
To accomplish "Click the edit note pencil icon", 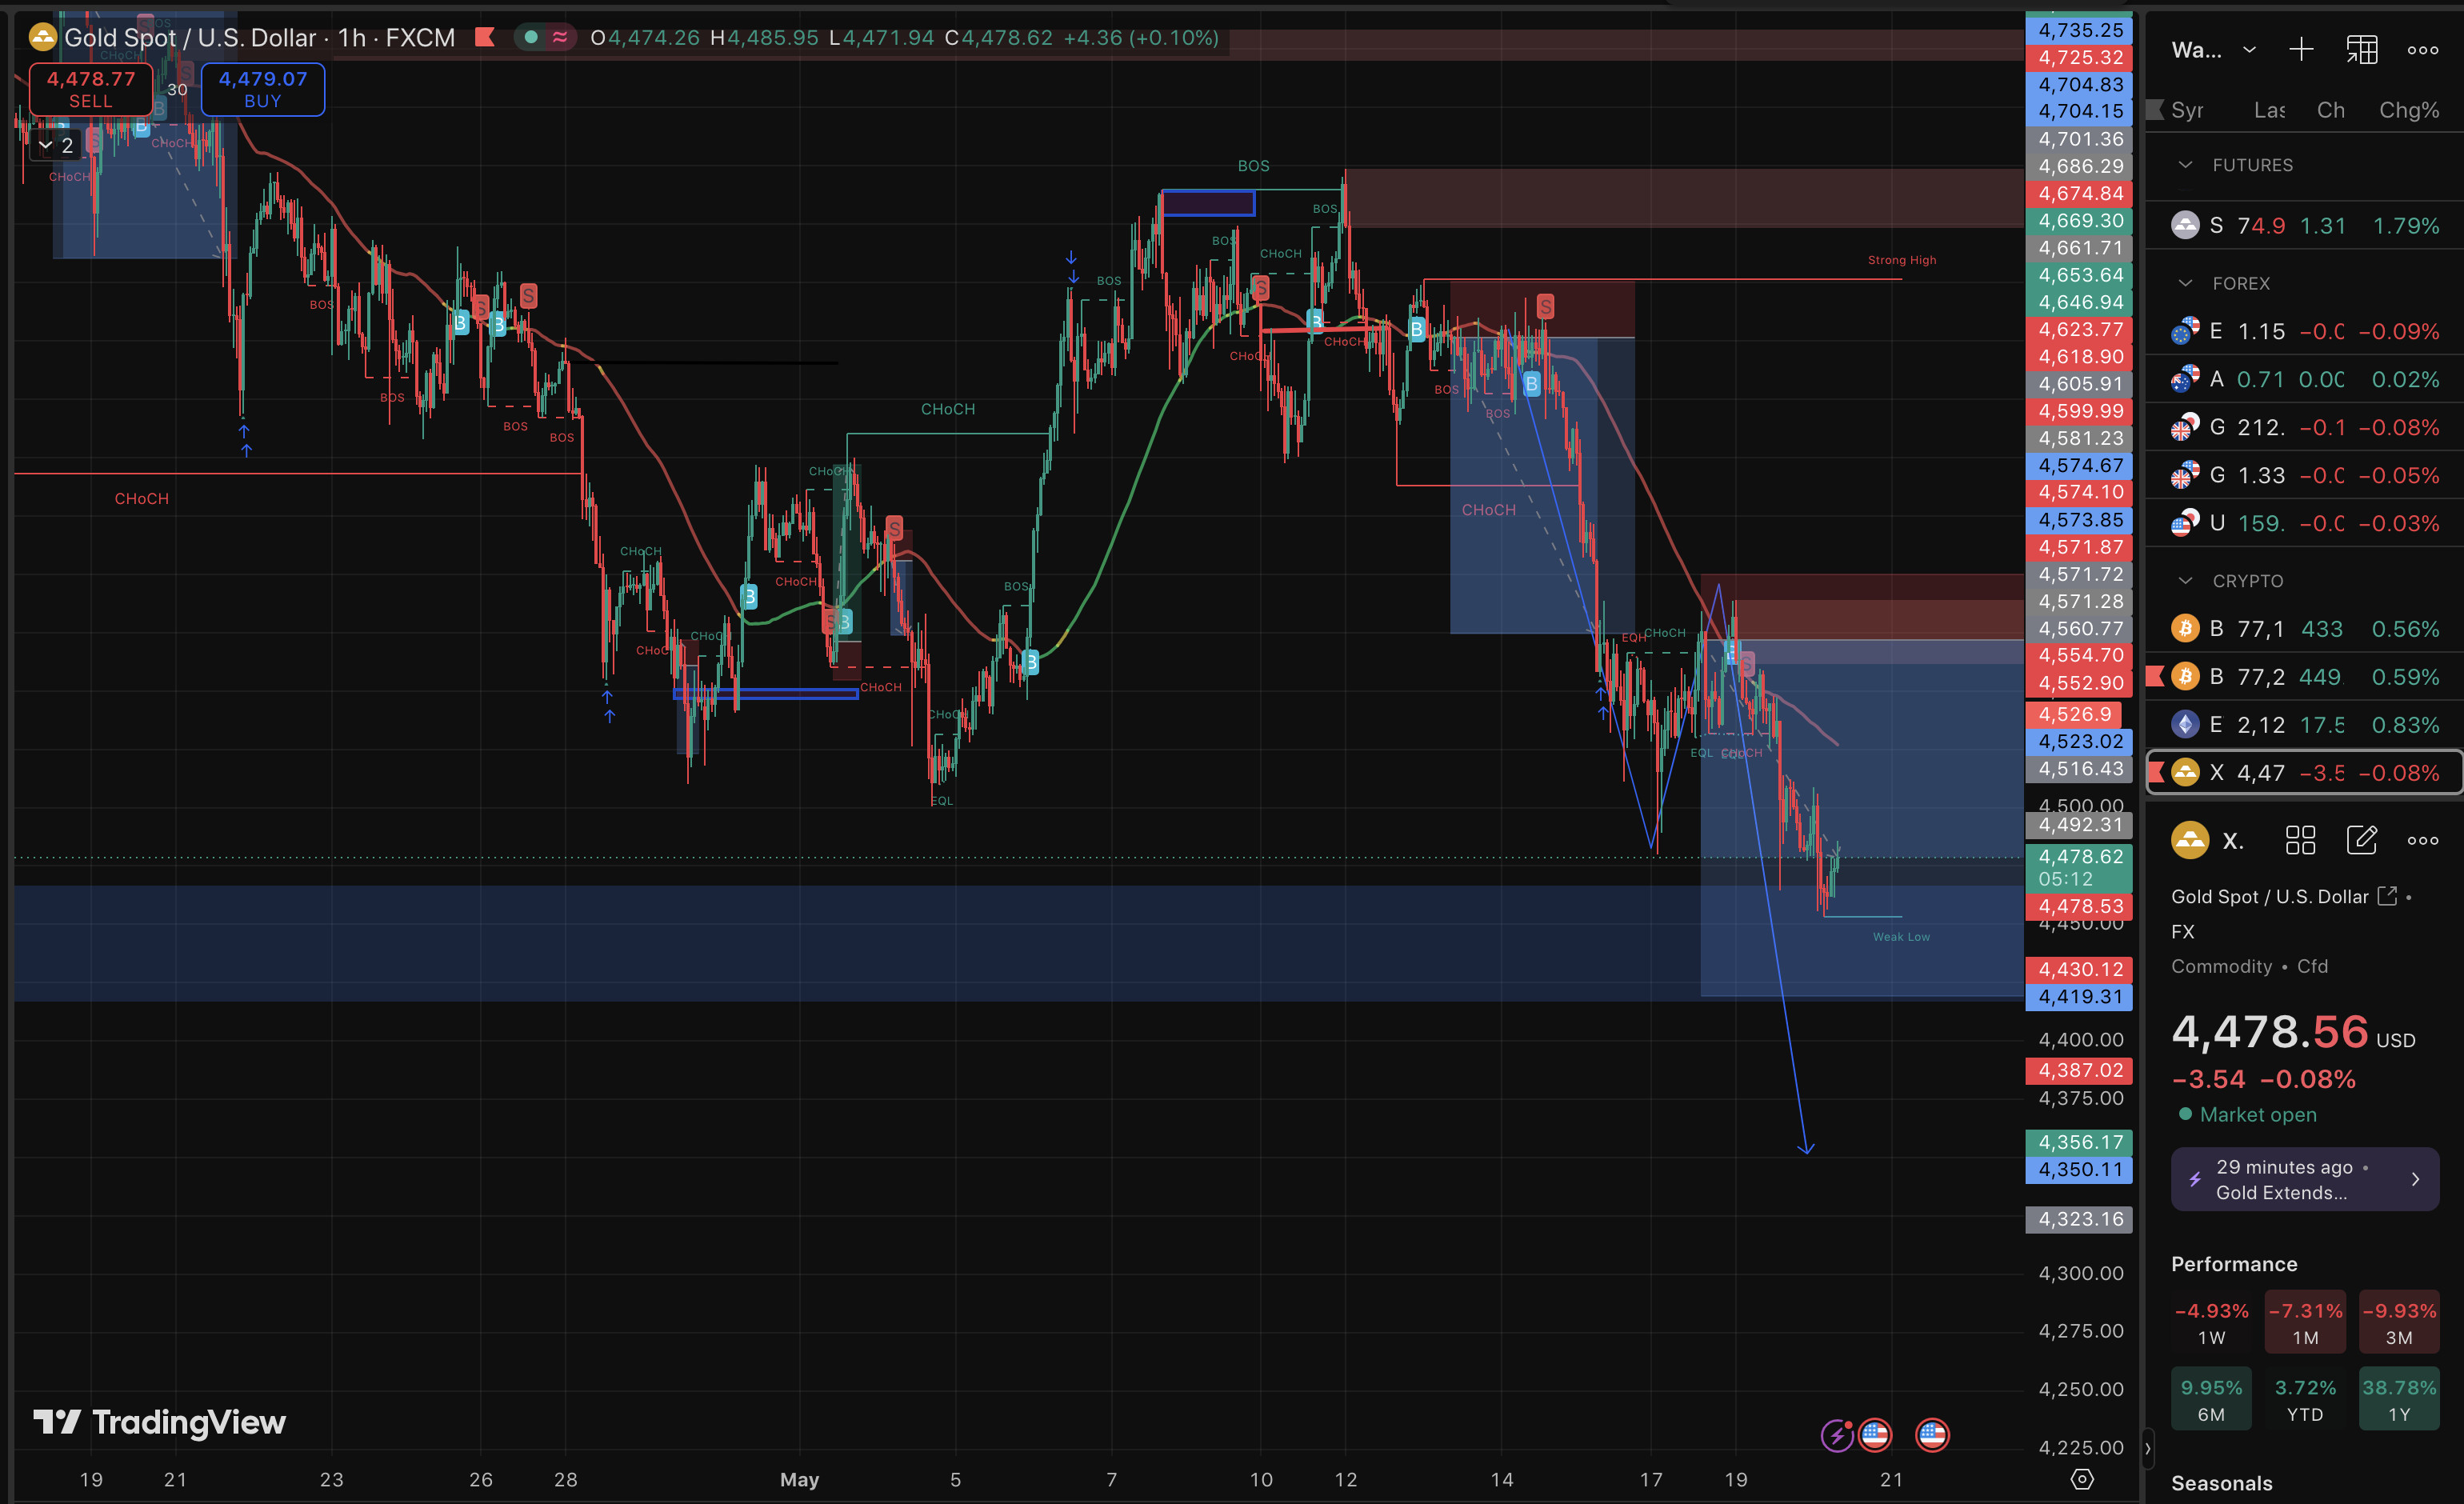I will coord(2362,840).
